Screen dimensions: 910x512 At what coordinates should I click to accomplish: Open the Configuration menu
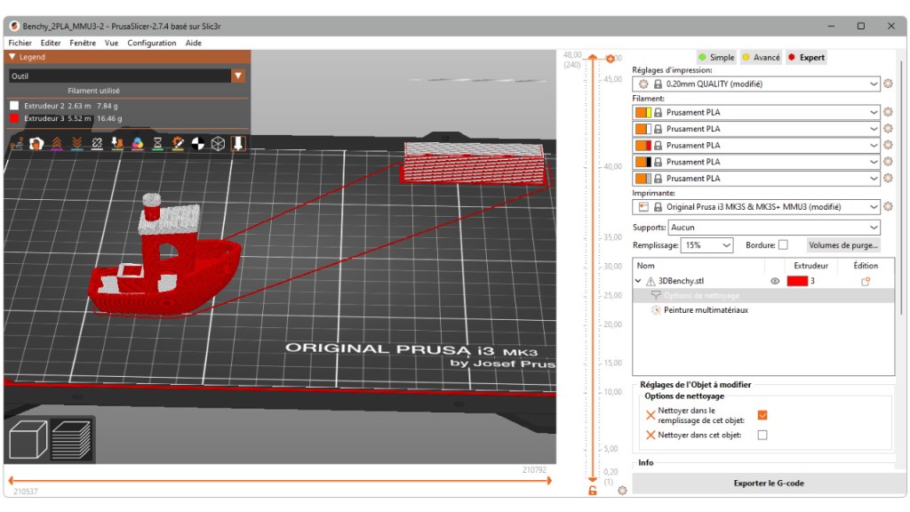[x=151, y=43]
